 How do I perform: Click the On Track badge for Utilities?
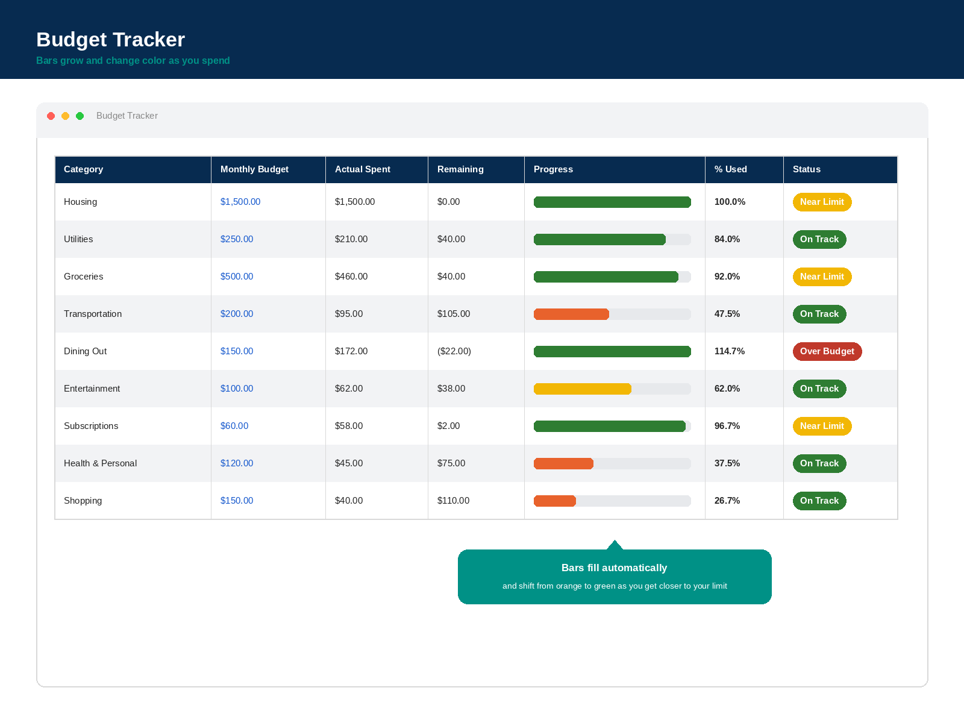pyautogui.click(x=819, y=239)
